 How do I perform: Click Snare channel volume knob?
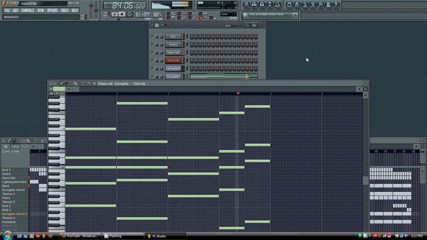click(x=161, y=45)
